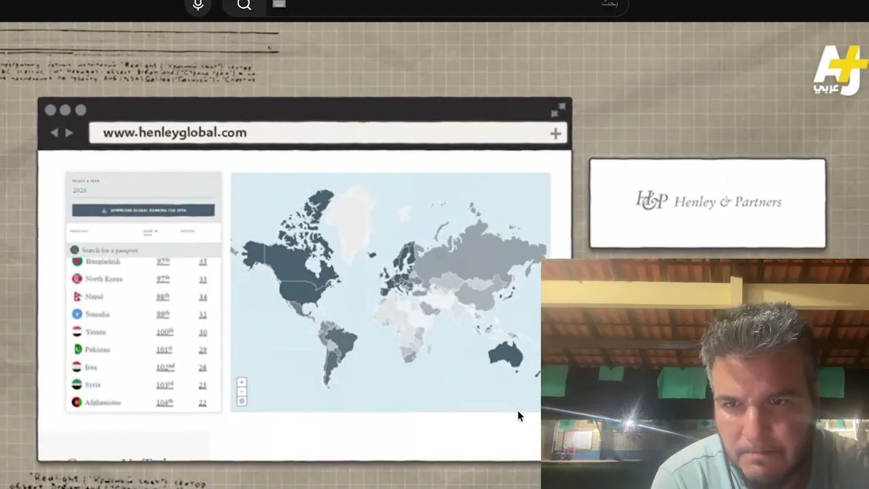Click Pakistan's access score 29
The height and width of the screenshot is (489, 869).
click(x=202, y=350)
